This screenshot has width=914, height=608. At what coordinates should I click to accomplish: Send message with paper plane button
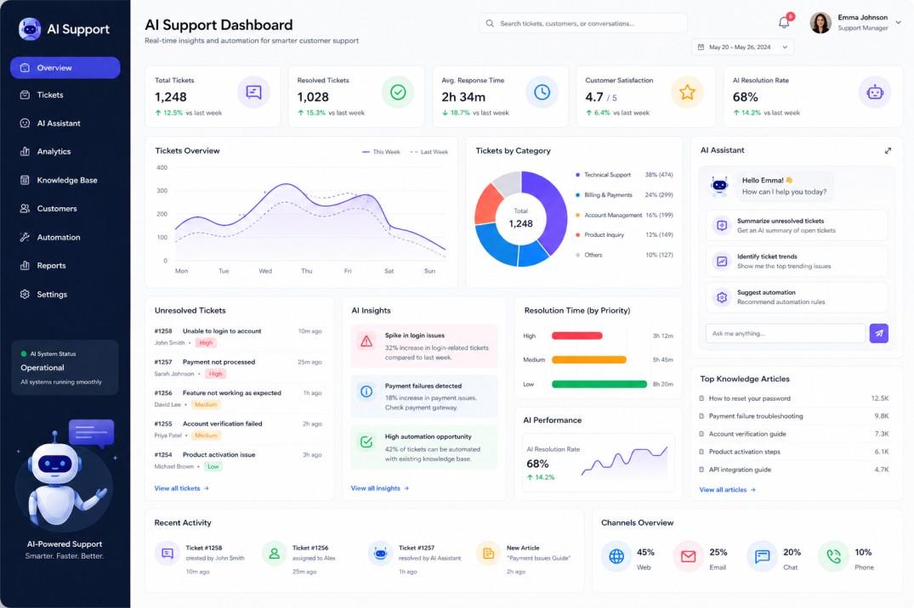click(879, 333)
